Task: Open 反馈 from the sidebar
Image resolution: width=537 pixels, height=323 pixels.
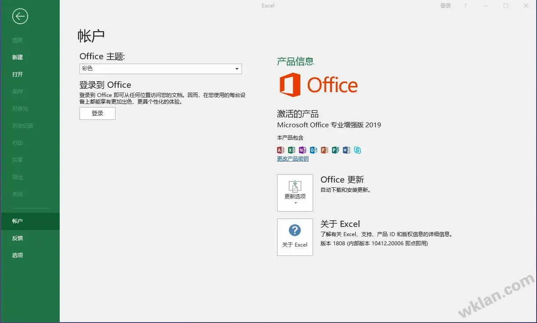Action: click(x=18, y=238)
